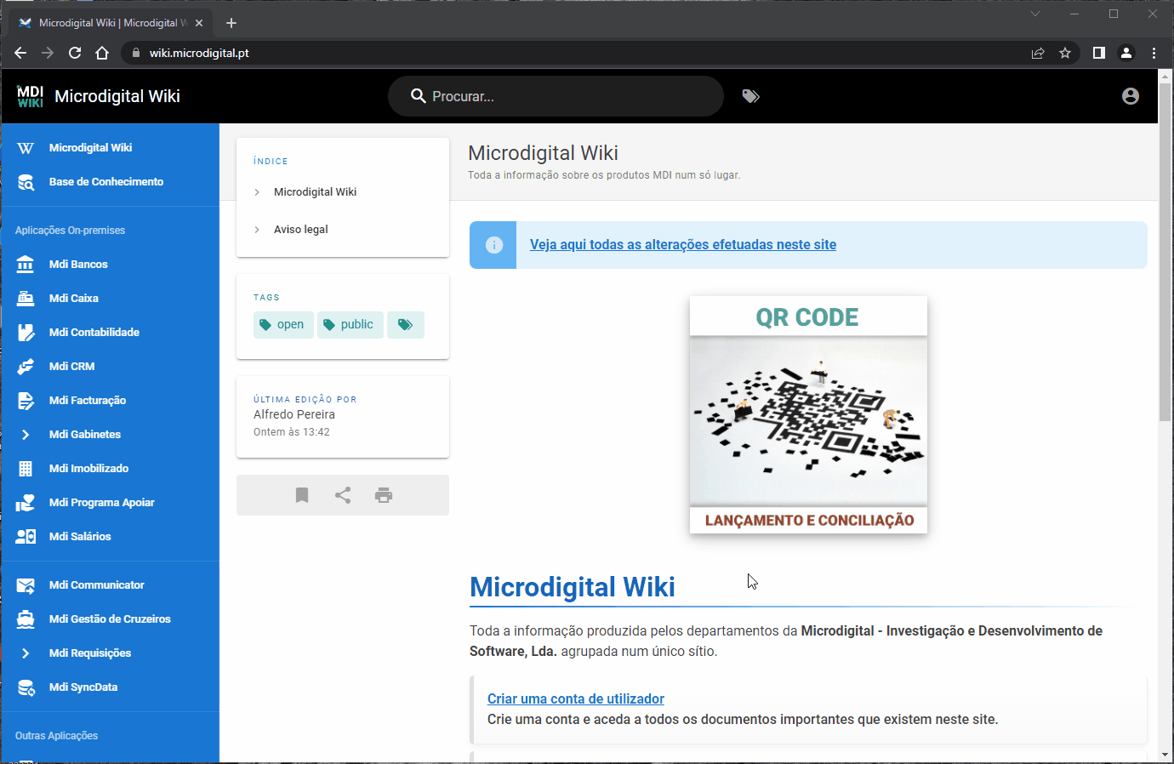Go to Aviso legal in the index
1174x764 pixels.
(301, 230)
